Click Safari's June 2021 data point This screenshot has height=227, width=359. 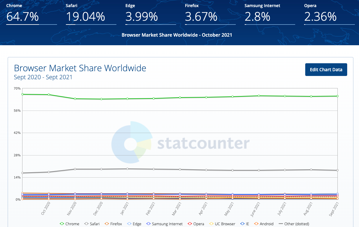point(259,170)
